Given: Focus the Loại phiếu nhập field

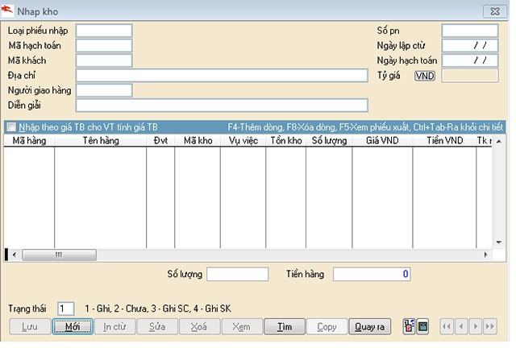Looking at the screenshot, I should tap(103, 31).
